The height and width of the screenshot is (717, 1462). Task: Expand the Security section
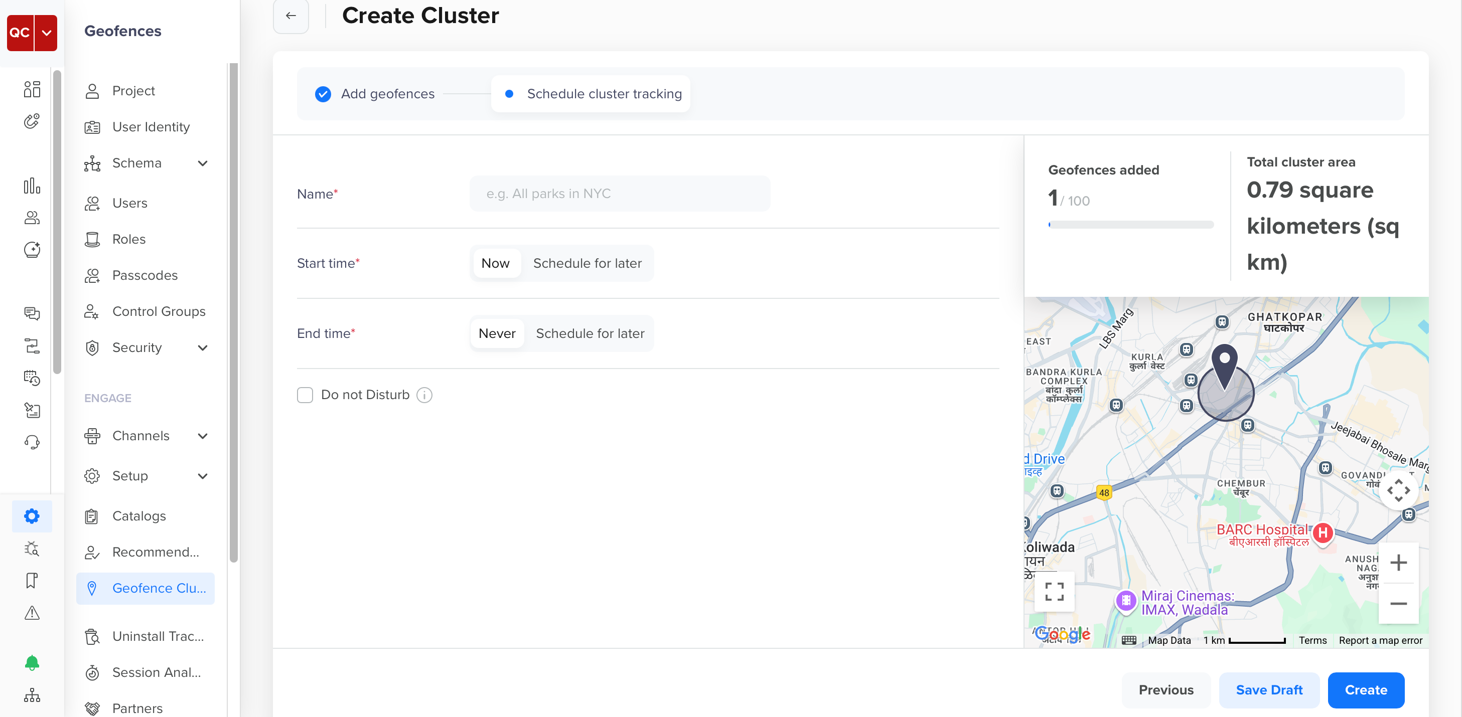(x=203, y=348)
